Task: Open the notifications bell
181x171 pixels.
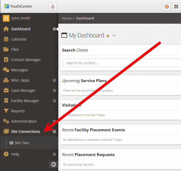Action: [53, 7]
